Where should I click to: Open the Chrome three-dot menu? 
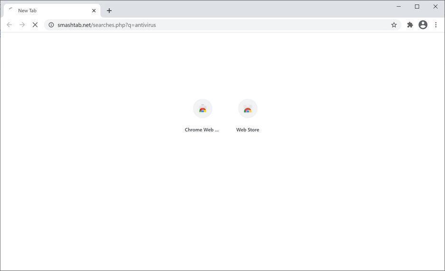pos(436,25)
